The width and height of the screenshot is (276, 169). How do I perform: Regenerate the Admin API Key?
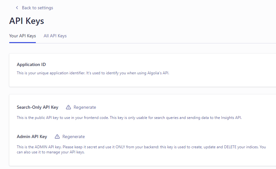pos(74,136)
